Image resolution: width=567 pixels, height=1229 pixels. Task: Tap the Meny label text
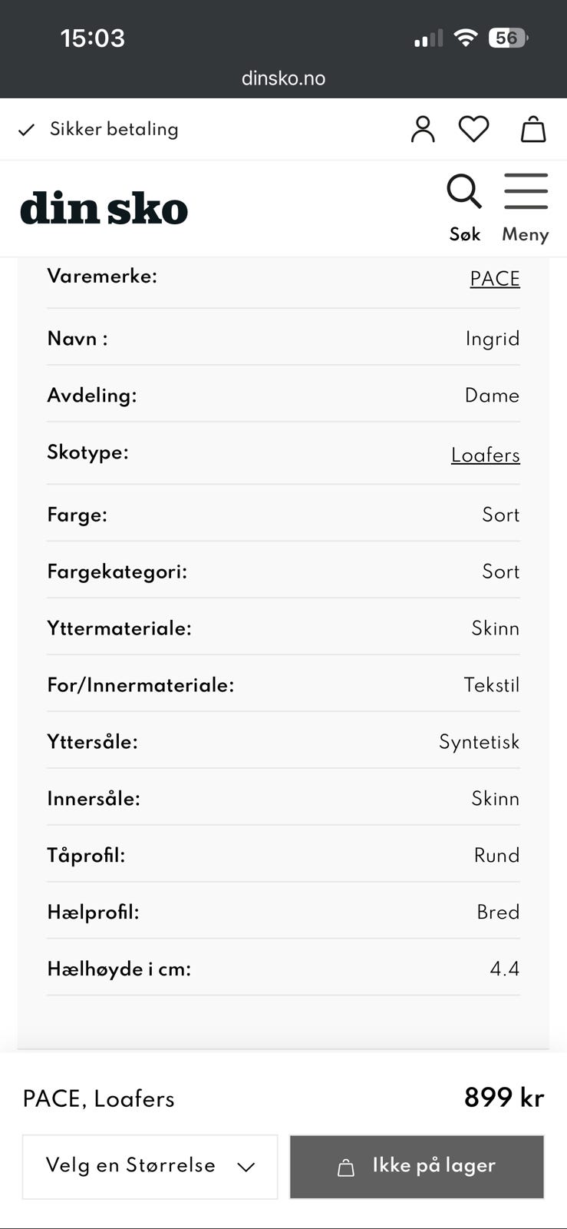pos(526,234)
